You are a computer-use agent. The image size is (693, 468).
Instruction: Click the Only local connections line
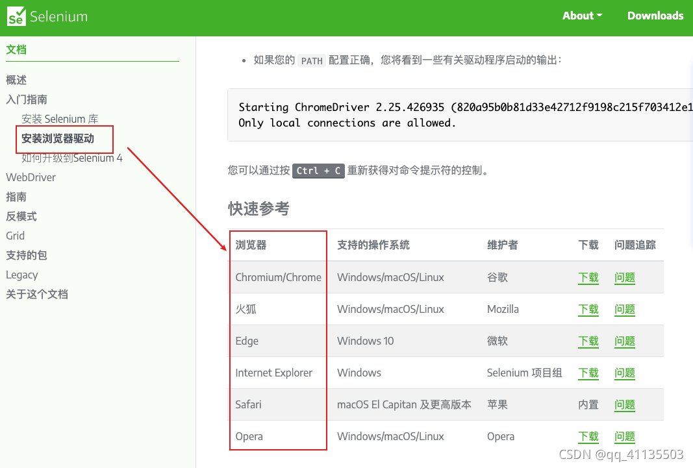click(x=347, y=123)
